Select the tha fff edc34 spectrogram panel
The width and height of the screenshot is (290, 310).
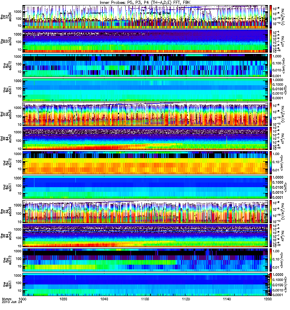(x=145, y=17)
